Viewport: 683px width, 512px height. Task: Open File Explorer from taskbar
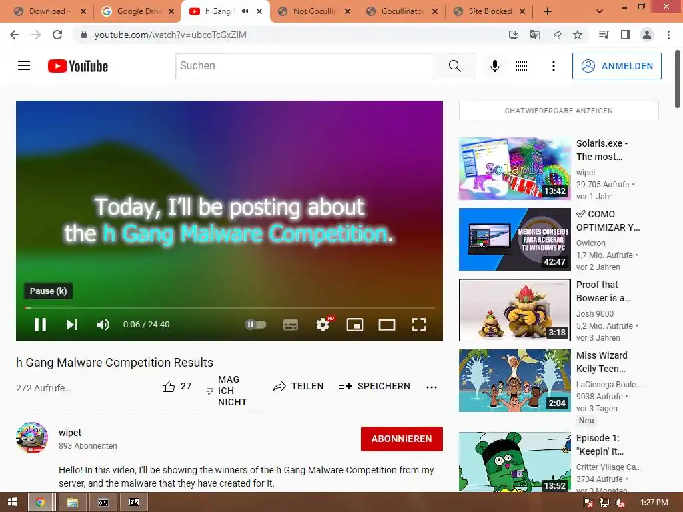click(72, 503)
